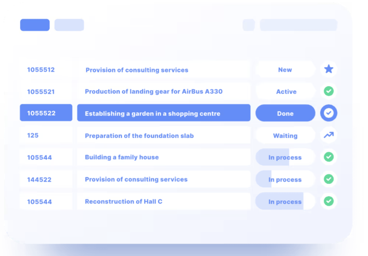Click In process progress bar for family house
Image resolution: width=368 pixels, height=256 pixels.
point(285,157)
